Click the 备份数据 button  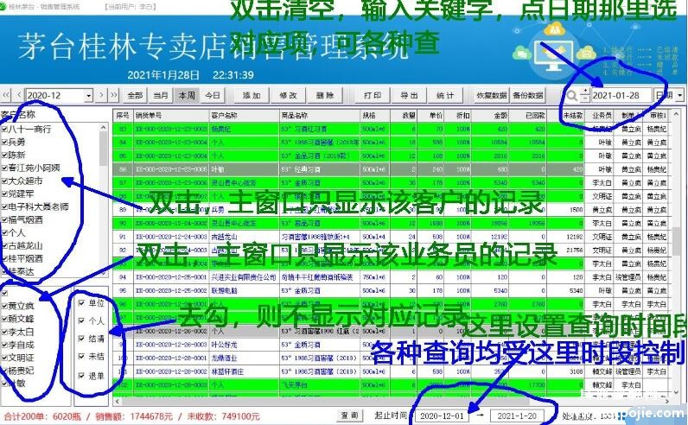point(528,95)
